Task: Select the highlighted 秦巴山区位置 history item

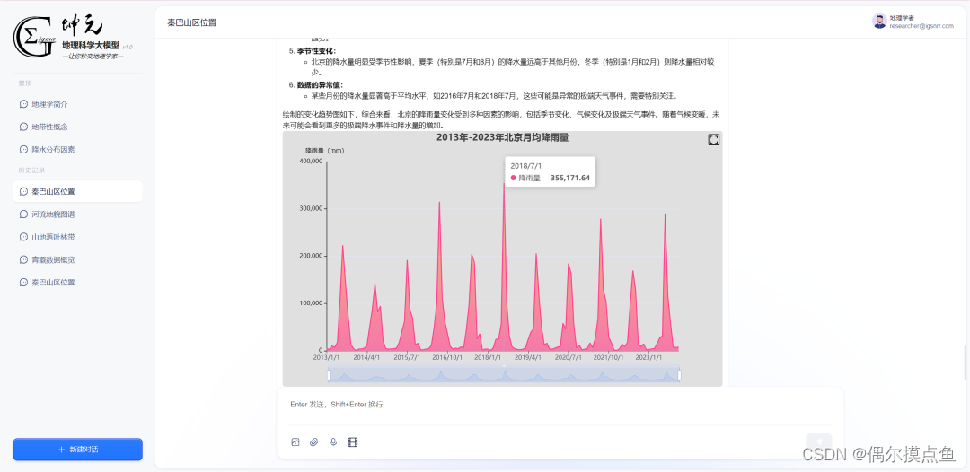Action: [x=78, y=191]
